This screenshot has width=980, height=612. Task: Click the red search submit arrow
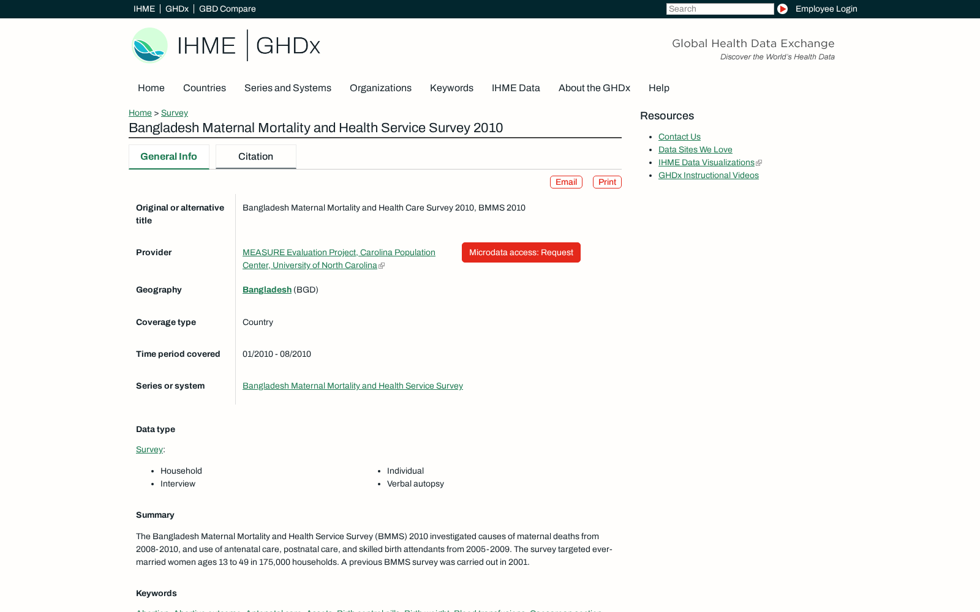click(x=782, y=9)
